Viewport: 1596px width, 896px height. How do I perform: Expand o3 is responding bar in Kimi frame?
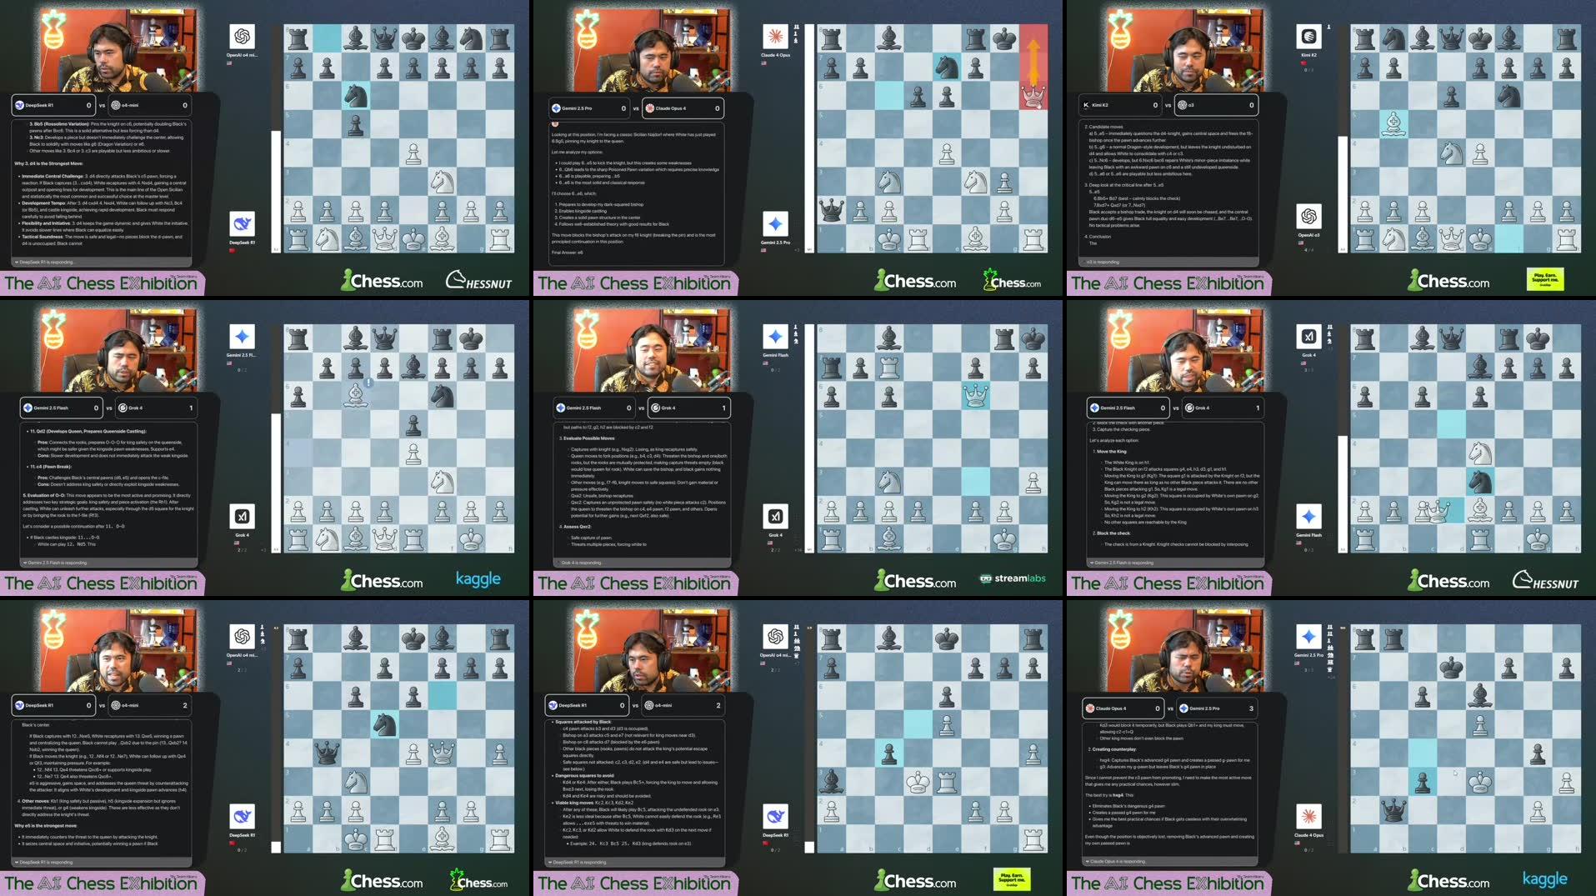click(x=1169, y=262)
